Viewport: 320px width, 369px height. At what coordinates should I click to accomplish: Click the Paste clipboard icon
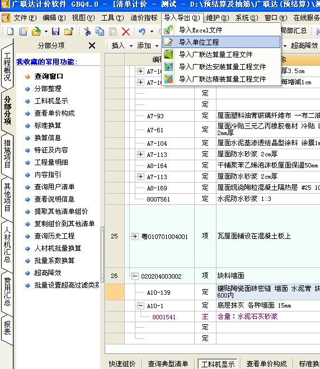112,31
